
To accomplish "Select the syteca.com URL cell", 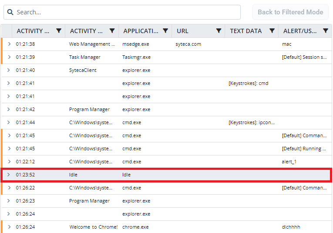I will pyautogui.click(x=188, y=44).
